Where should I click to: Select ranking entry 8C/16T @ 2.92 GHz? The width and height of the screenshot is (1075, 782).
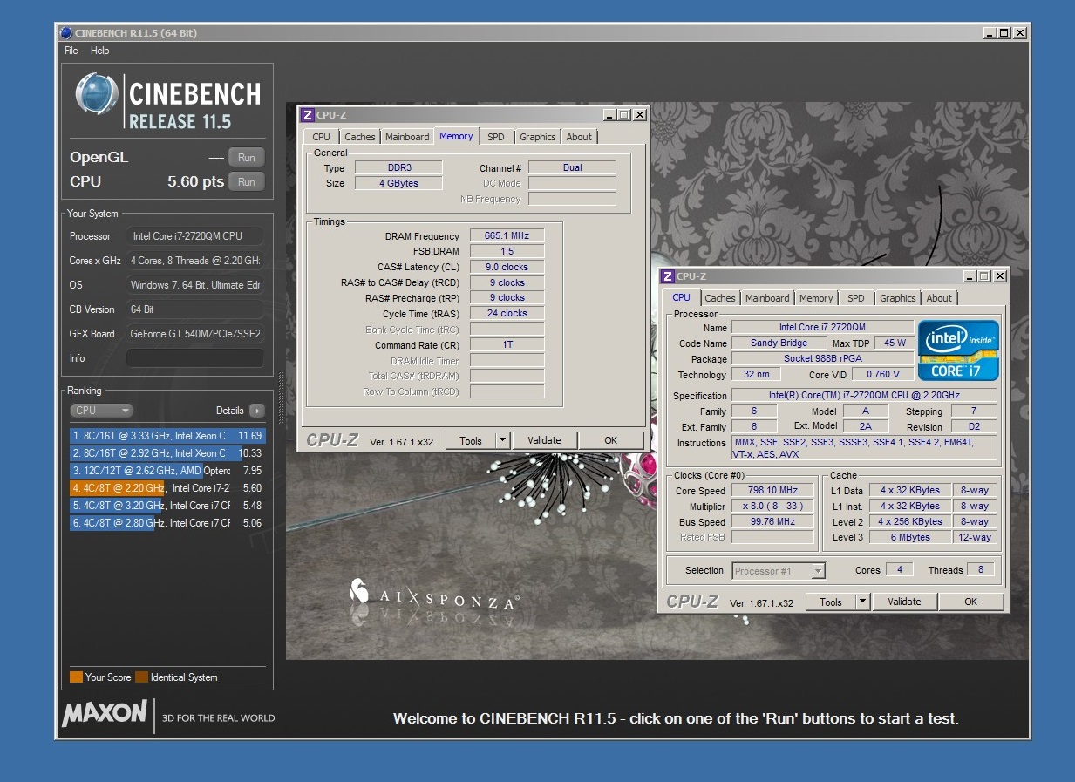point(167,453)
